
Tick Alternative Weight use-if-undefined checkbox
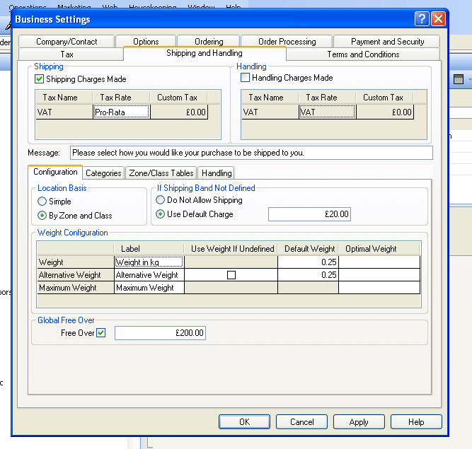(x=231, y=275)
